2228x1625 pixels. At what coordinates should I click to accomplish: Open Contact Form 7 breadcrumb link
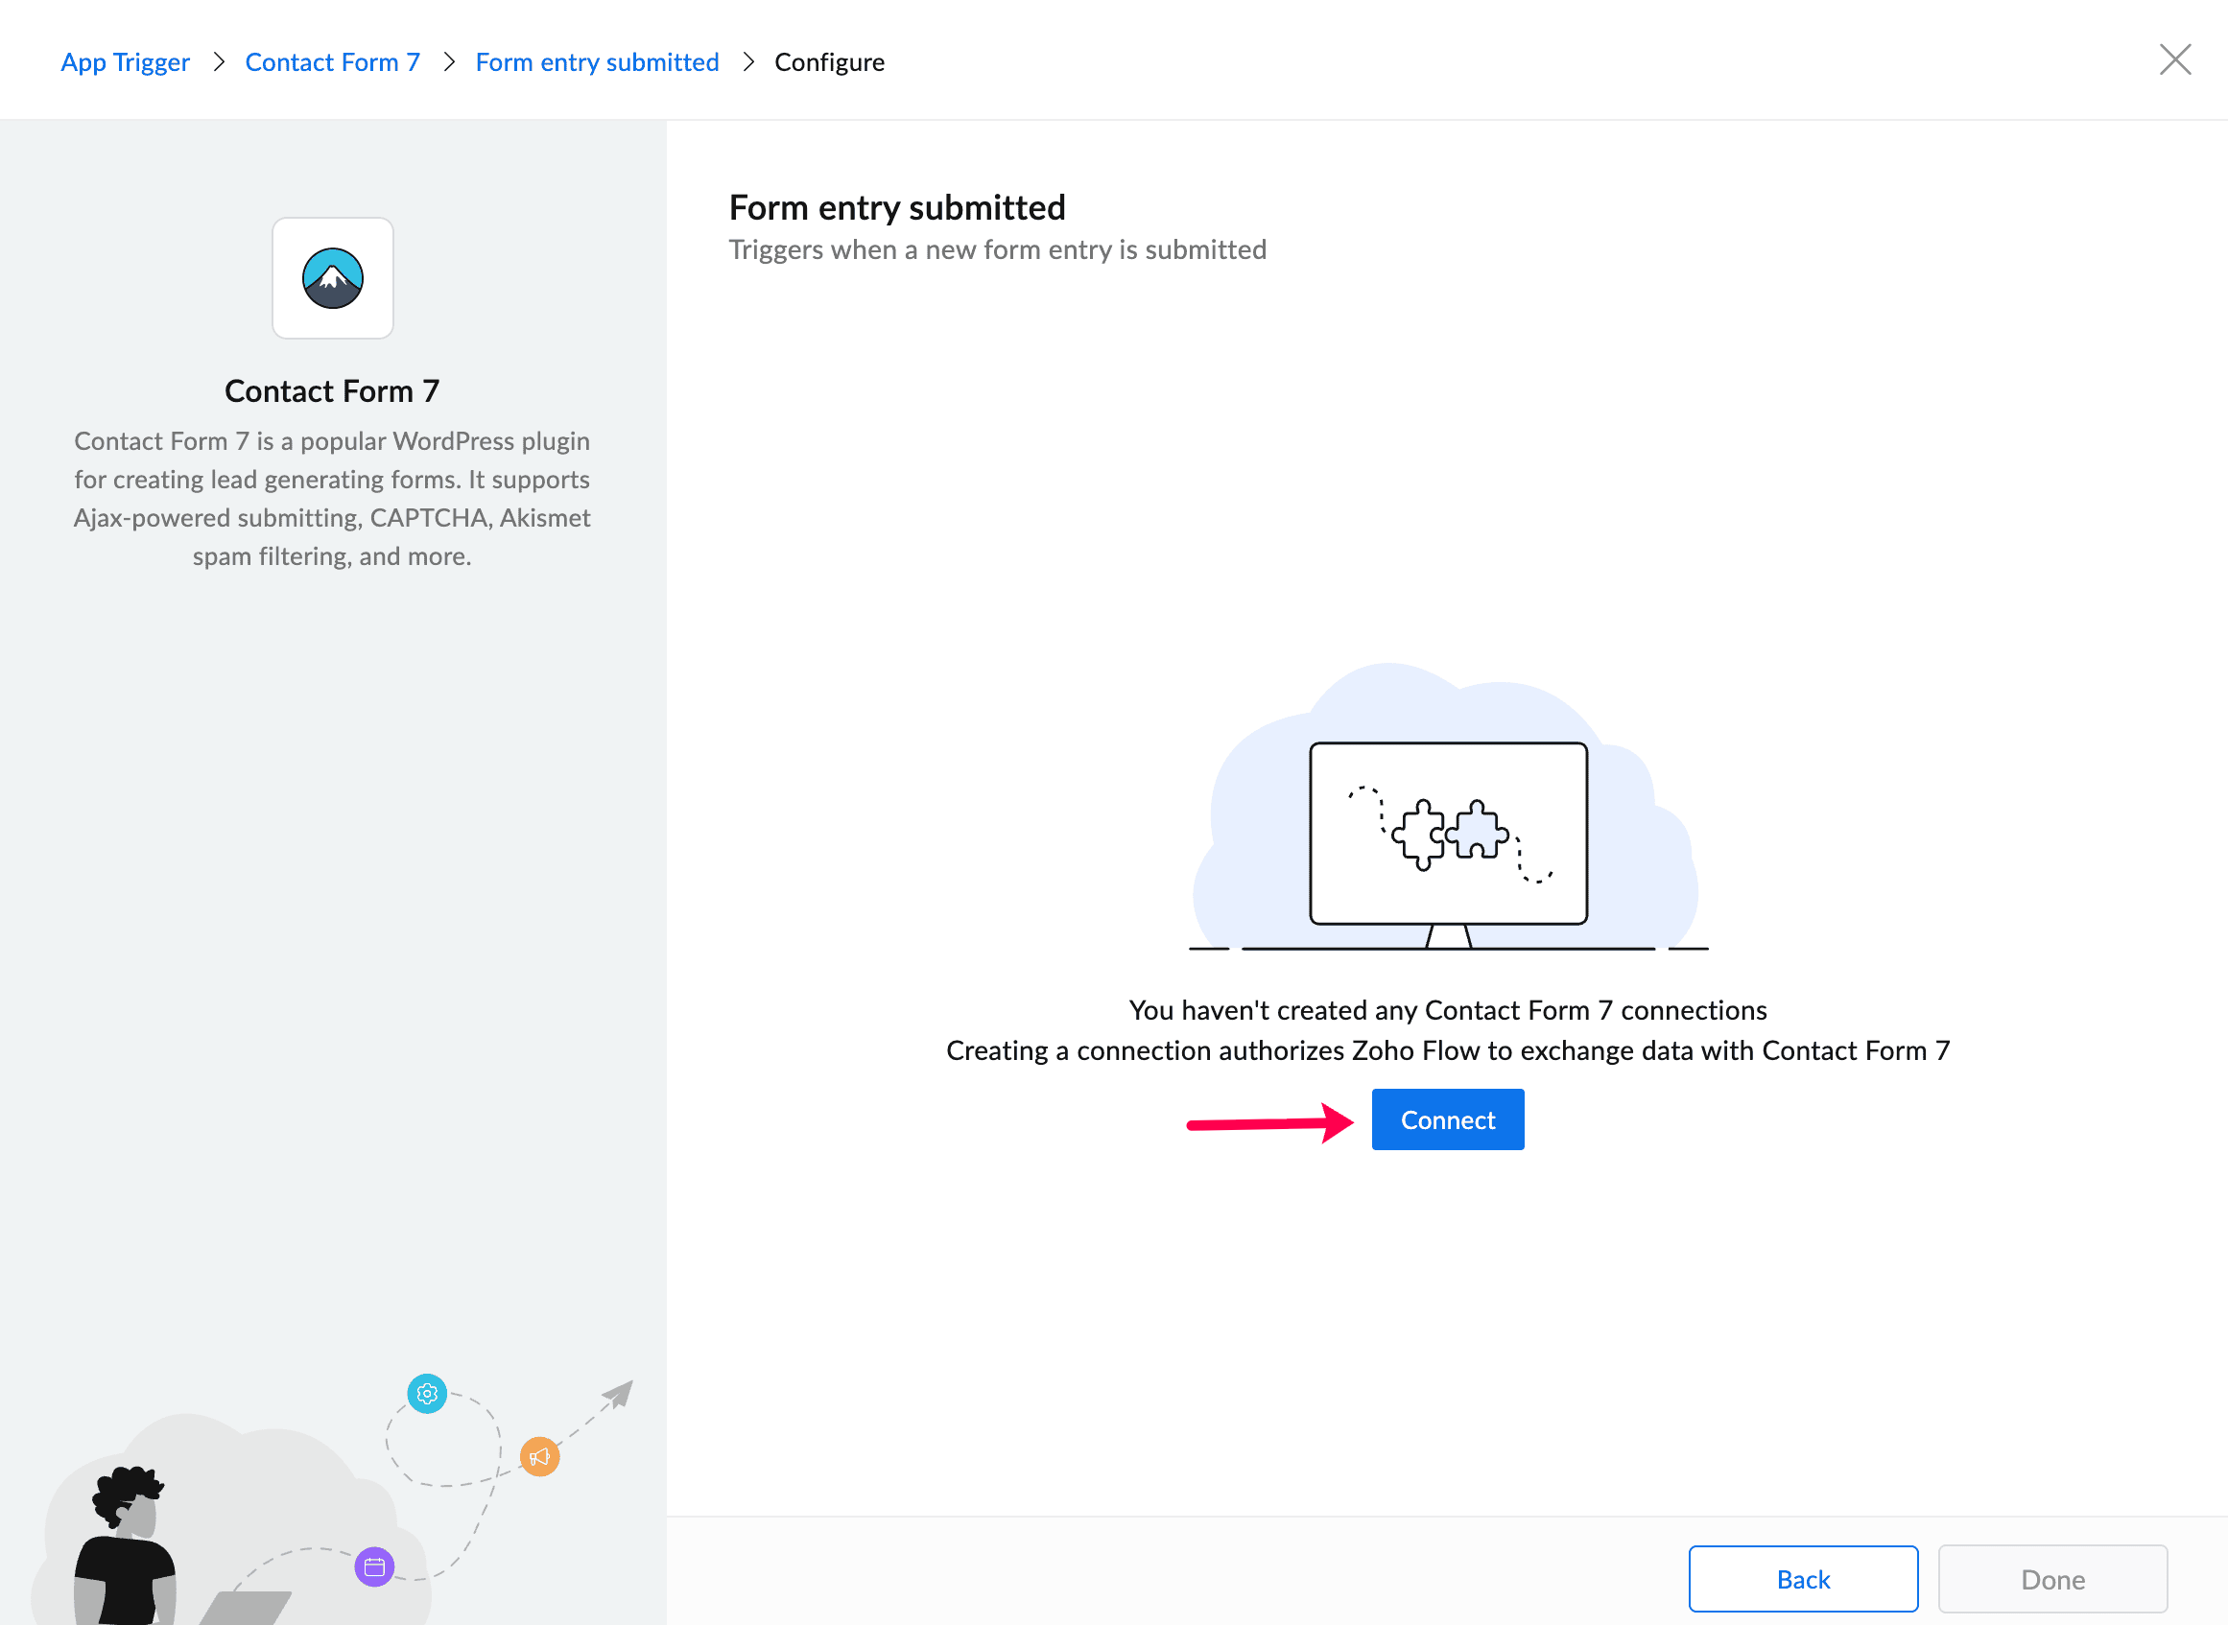coord(333,62)
